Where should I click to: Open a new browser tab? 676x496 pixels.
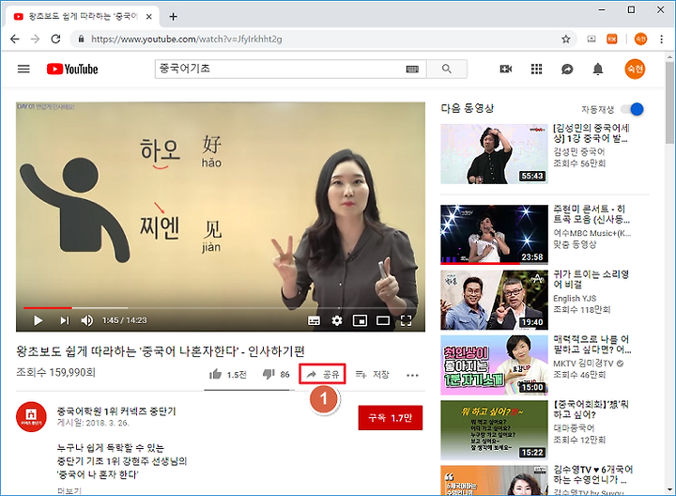click(174, 17)
